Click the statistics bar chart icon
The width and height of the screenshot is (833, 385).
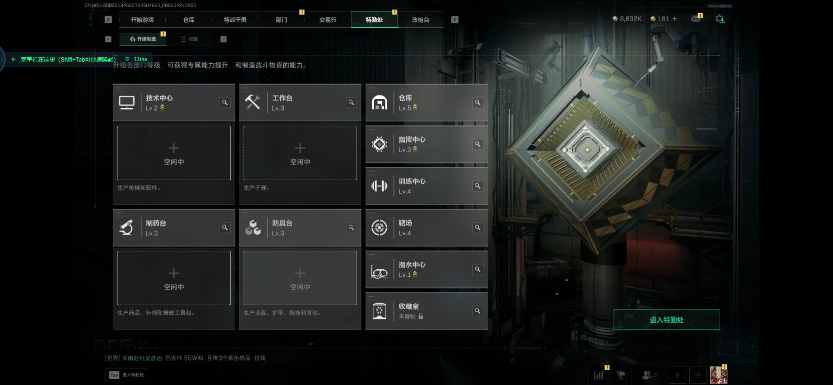point(599,375)
